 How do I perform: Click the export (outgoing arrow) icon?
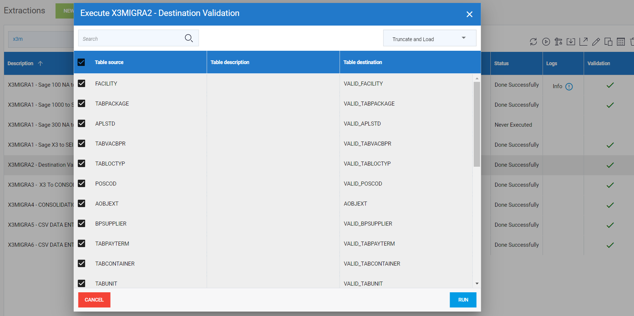[583, 42]
